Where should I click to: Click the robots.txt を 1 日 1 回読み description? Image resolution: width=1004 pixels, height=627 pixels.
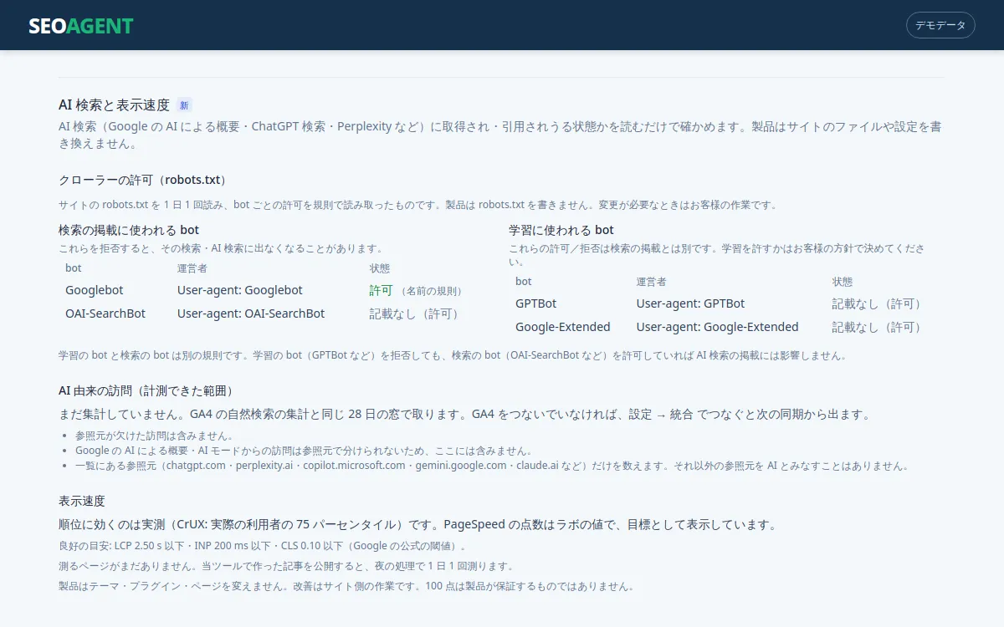click(418, 205)
